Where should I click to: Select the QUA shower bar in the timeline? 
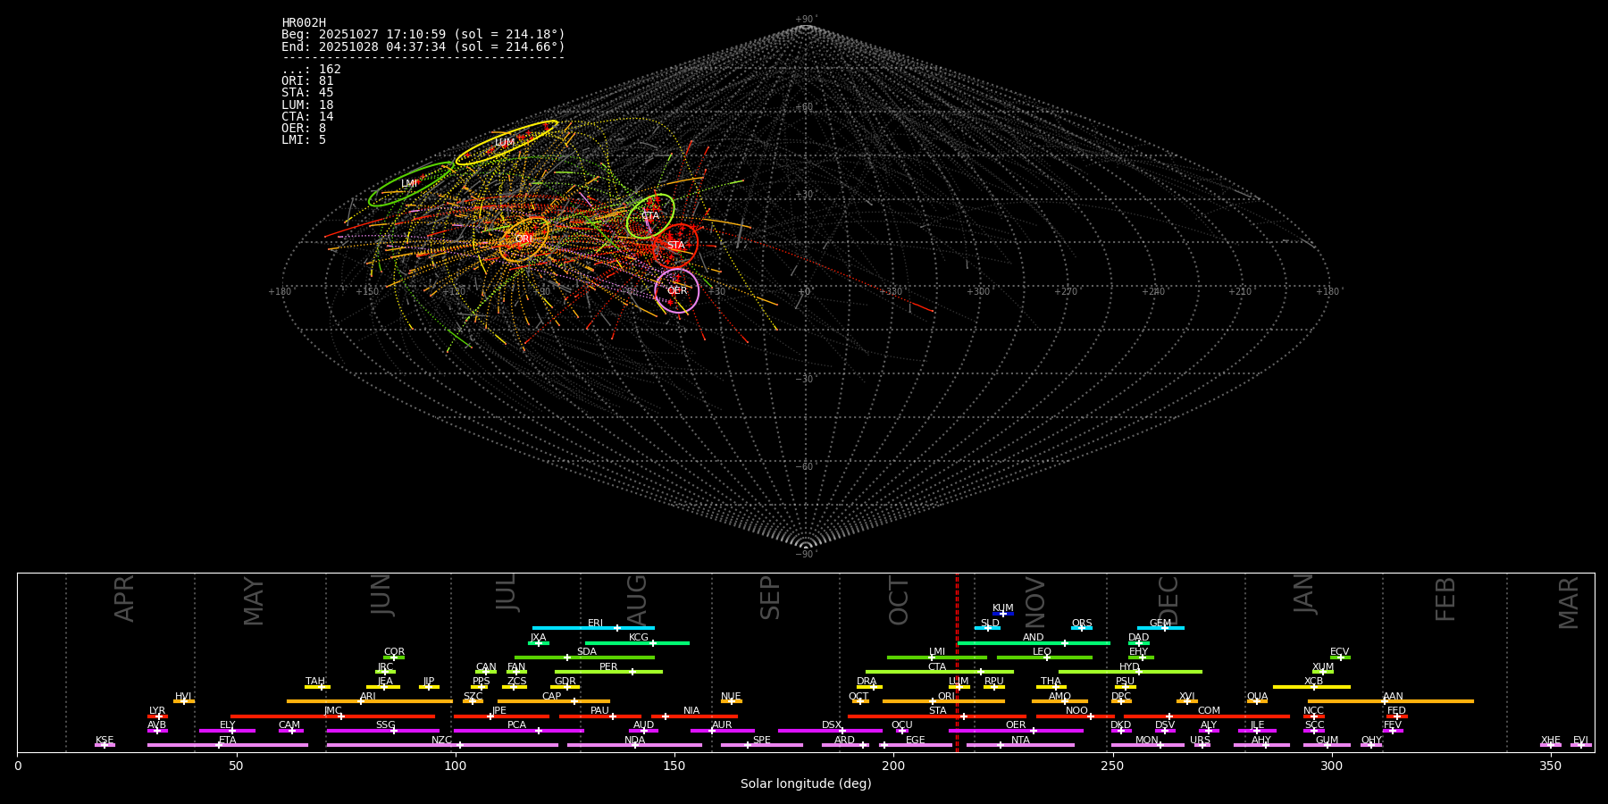(1257, 701)
